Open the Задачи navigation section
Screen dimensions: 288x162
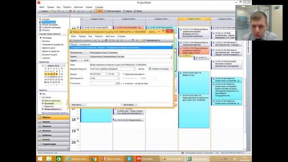tap(54, 122)
